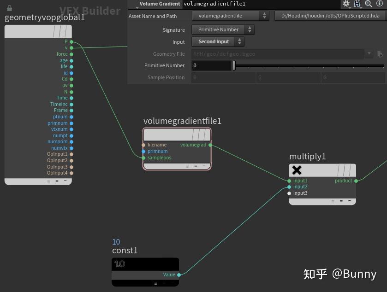This screenshot has height=292, width=387.
Task: Open the Signature dropdown showing Primitive Number
Action: [x=223, y=29]
